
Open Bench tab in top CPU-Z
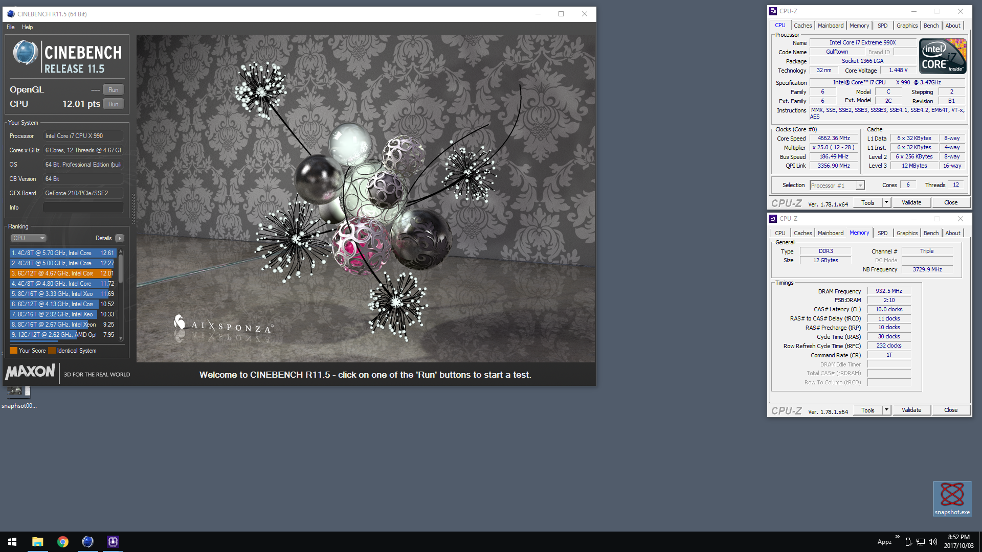point(931,26)
